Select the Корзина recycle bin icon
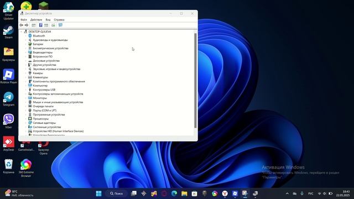The width and height of the screenshot is (354, 199). [x=9, y=166]
